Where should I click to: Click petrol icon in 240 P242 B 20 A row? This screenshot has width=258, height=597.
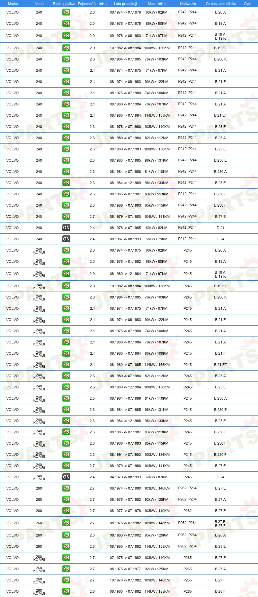[x=66, y=12]
